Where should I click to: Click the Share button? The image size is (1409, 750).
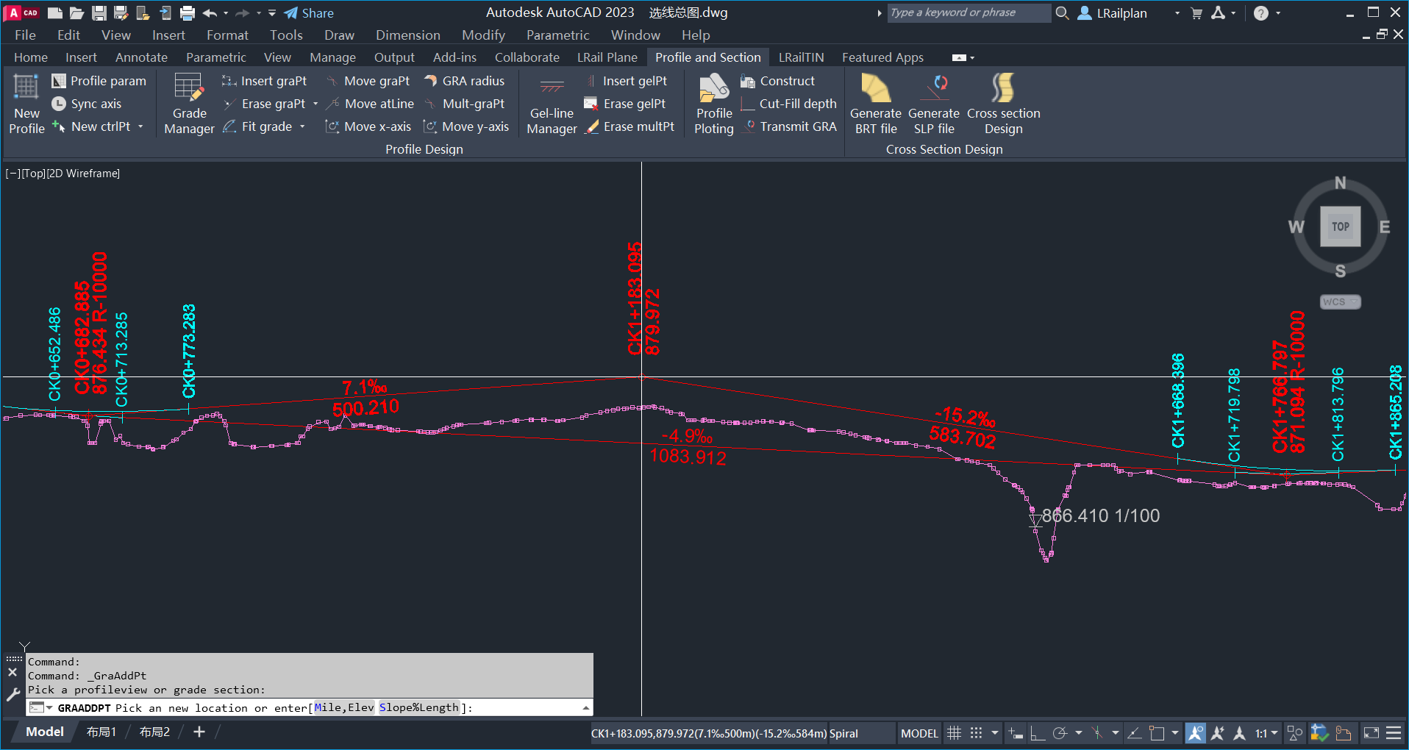coord(310,12)
